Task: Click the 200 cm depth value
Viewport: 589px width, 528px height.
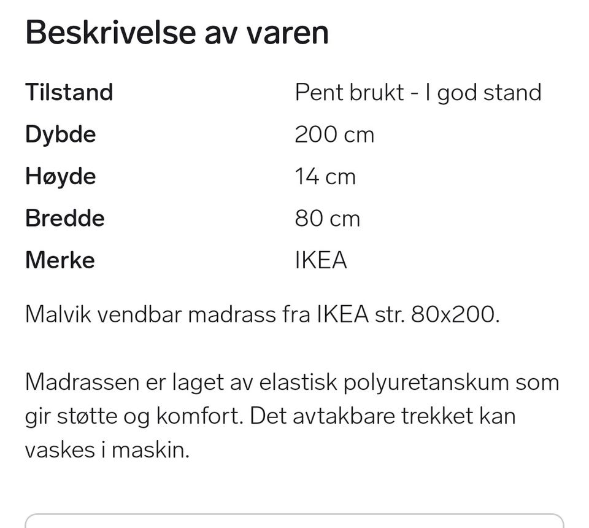Action: pyautogui.click(x=334, y=134)
